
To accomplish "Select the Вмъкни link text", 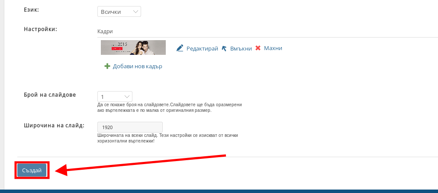I will 241,48.
